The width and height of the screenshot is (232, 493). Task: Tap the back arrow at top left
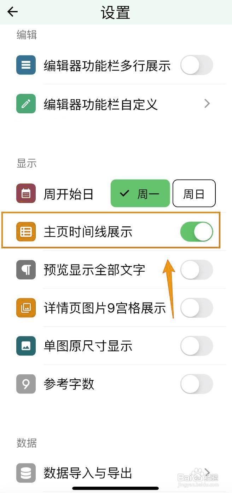pos(12,12)
